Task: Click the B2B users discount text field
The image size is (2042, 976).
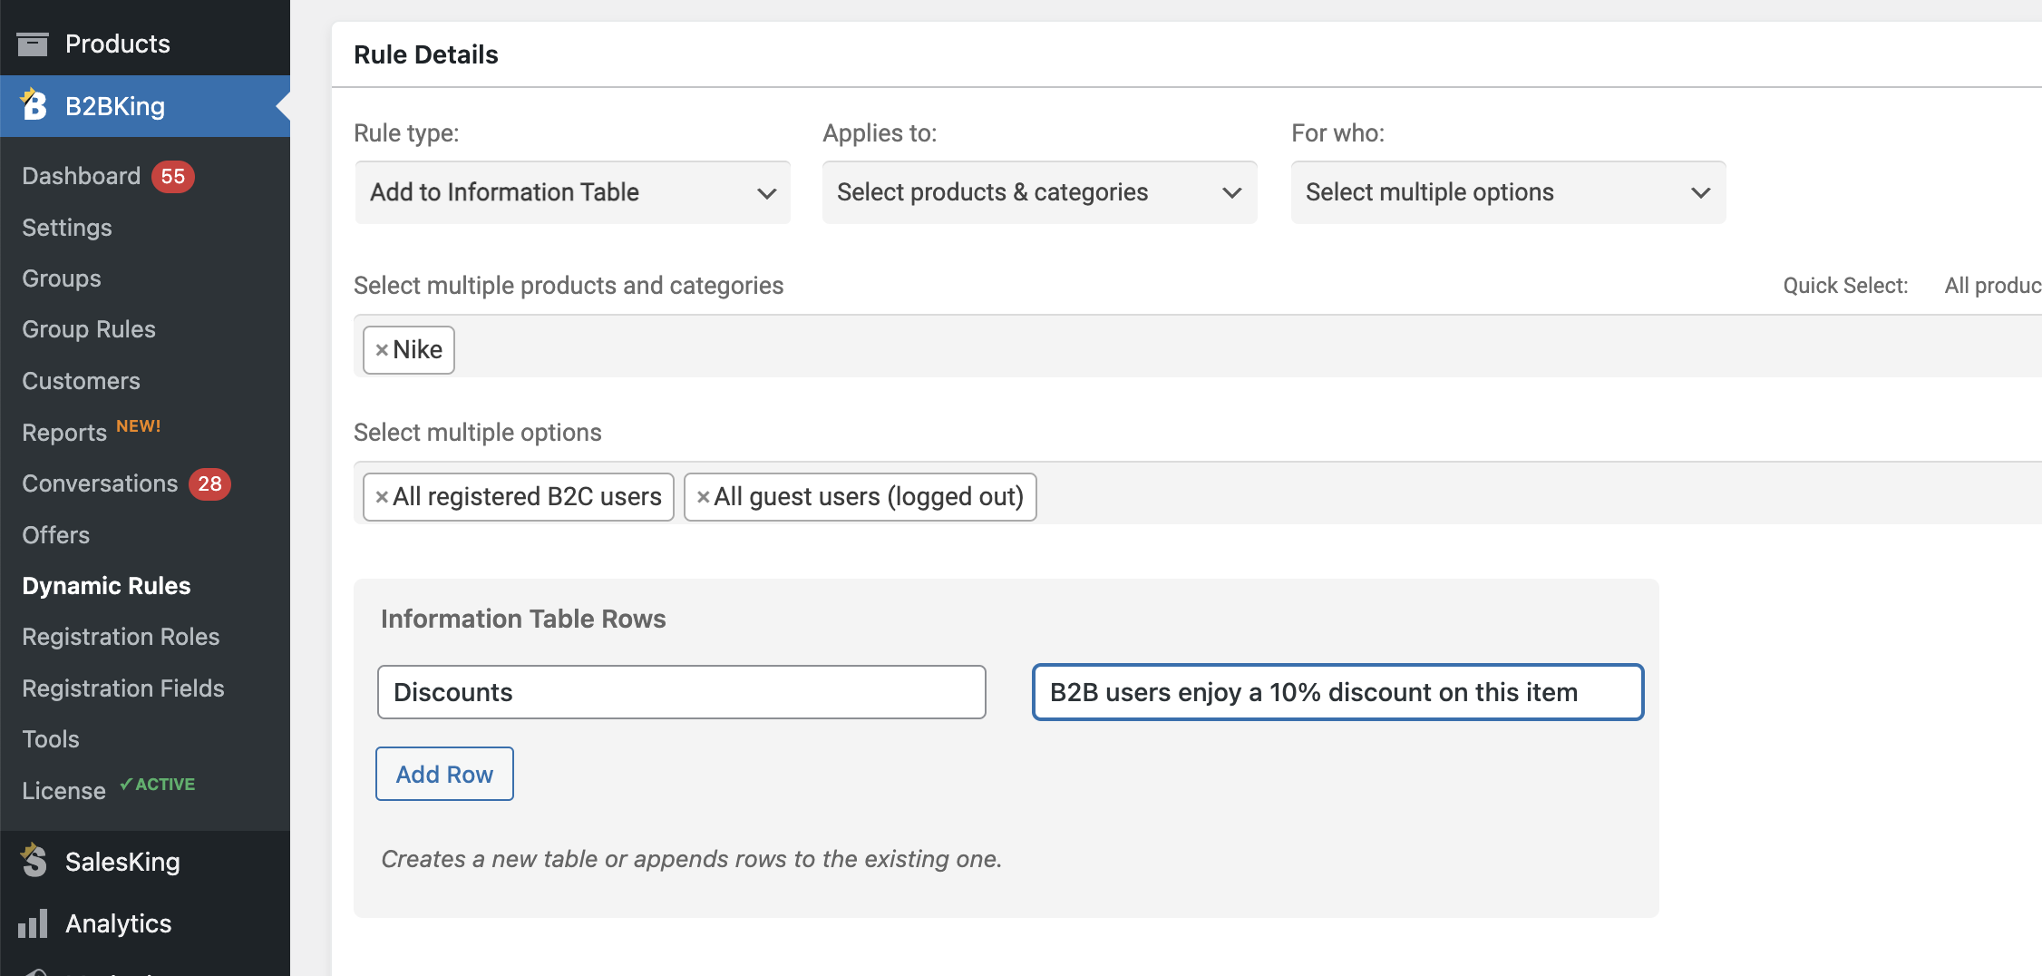Action: point(1338,692)
